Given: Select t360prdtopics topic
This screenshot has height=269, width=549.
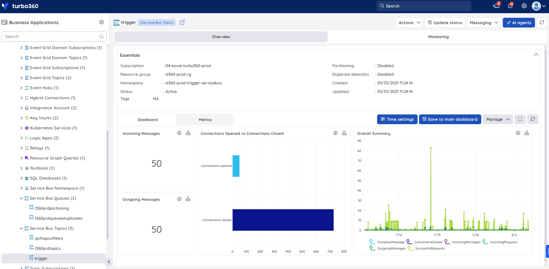Looking at the screenshot, I should pyautogui.click(x=48, y=248).
